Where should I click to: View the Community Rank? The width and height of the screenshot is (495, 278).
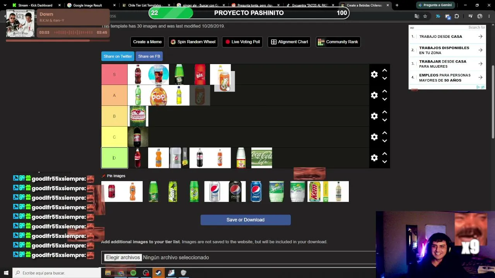pos(338,42)
